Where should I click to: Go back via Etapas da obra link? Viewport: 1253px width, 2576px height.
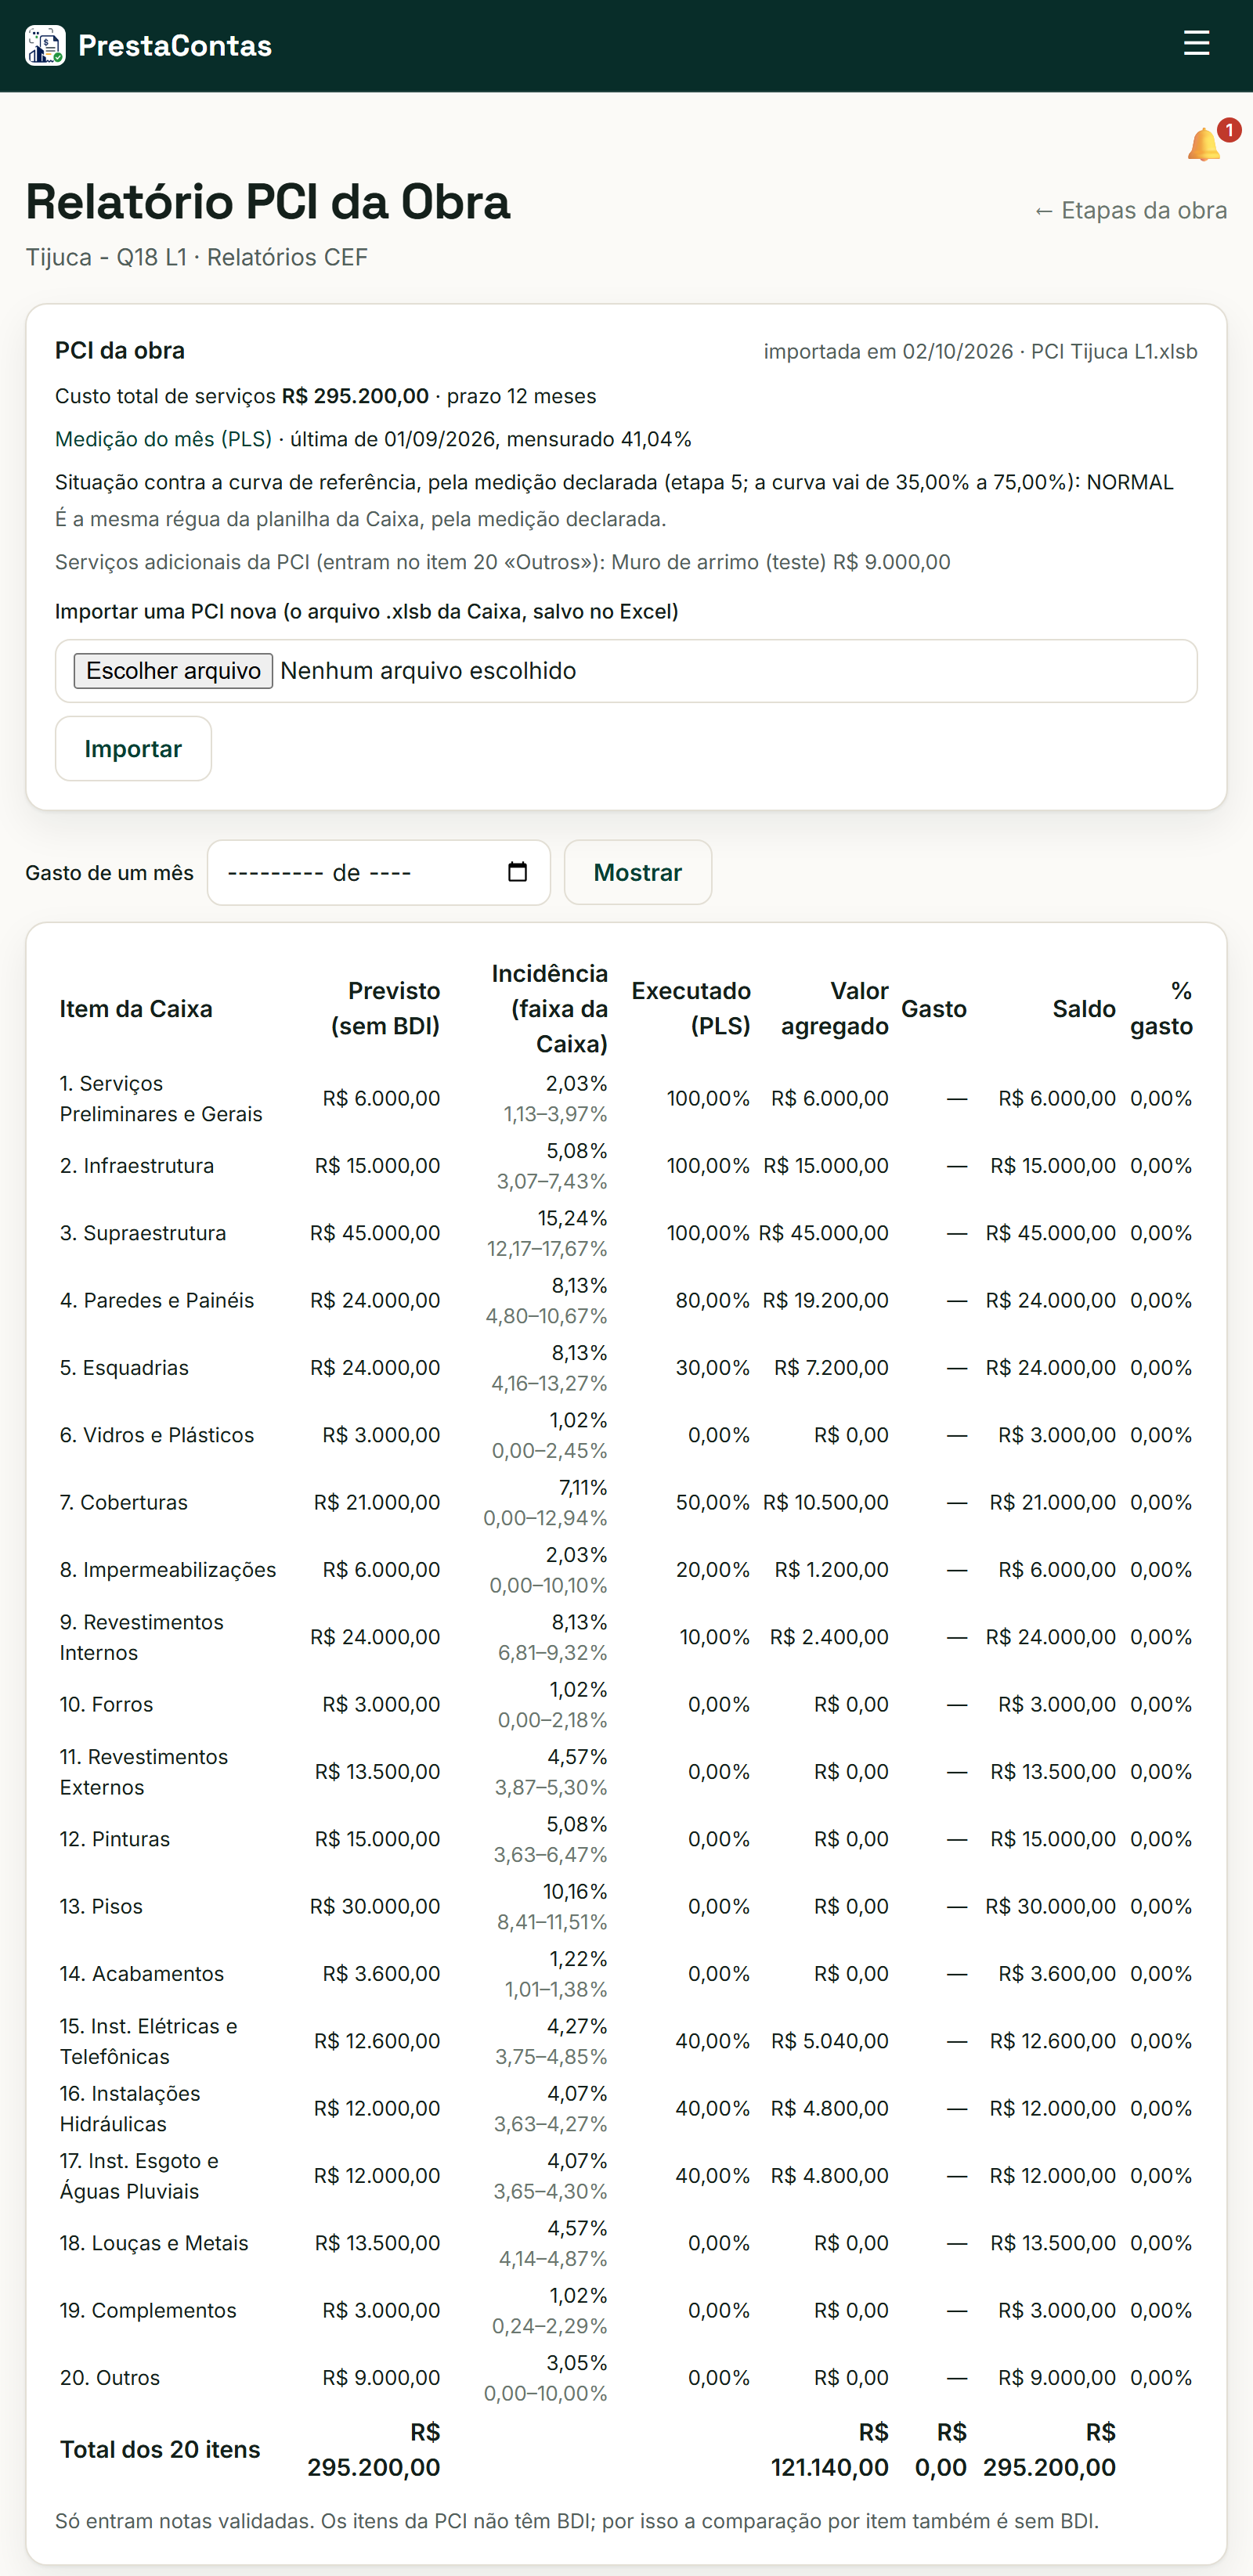coord(1130,210)
